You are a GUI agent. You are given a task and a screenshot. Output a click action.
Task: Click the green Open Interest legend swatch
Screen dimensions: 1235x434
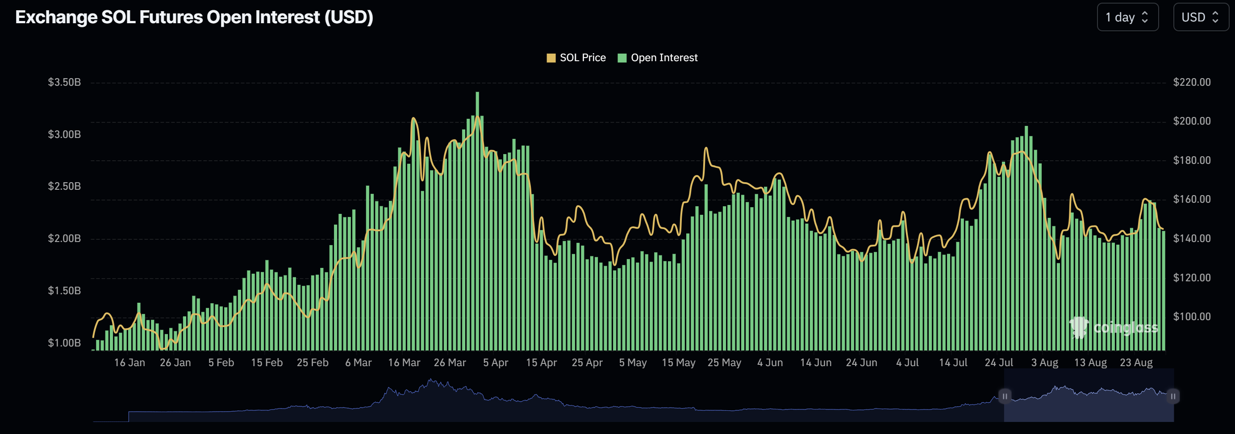click(x=622, y=58)
